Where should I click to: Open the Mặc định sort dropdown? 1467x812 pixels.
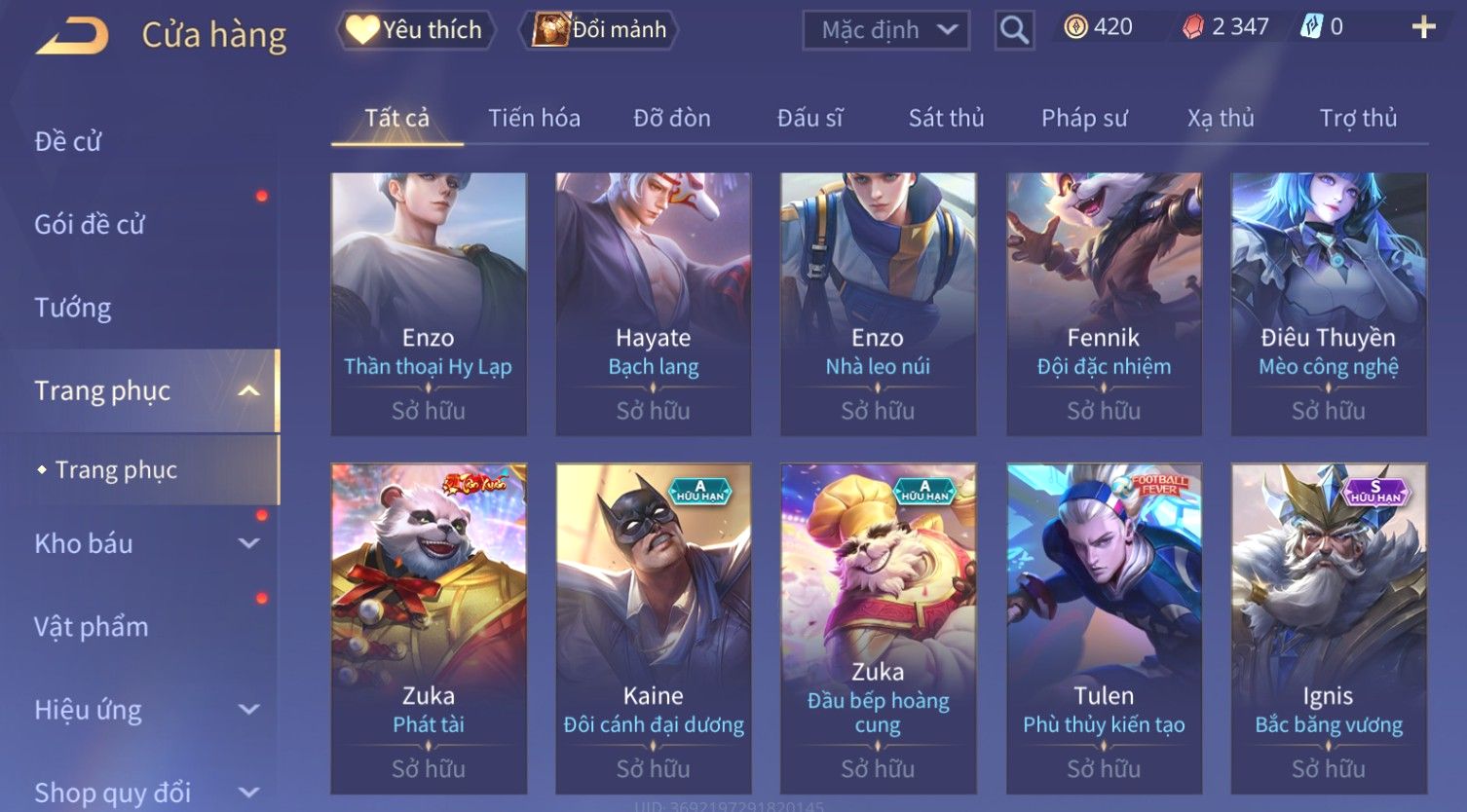[x=886, y=30]
